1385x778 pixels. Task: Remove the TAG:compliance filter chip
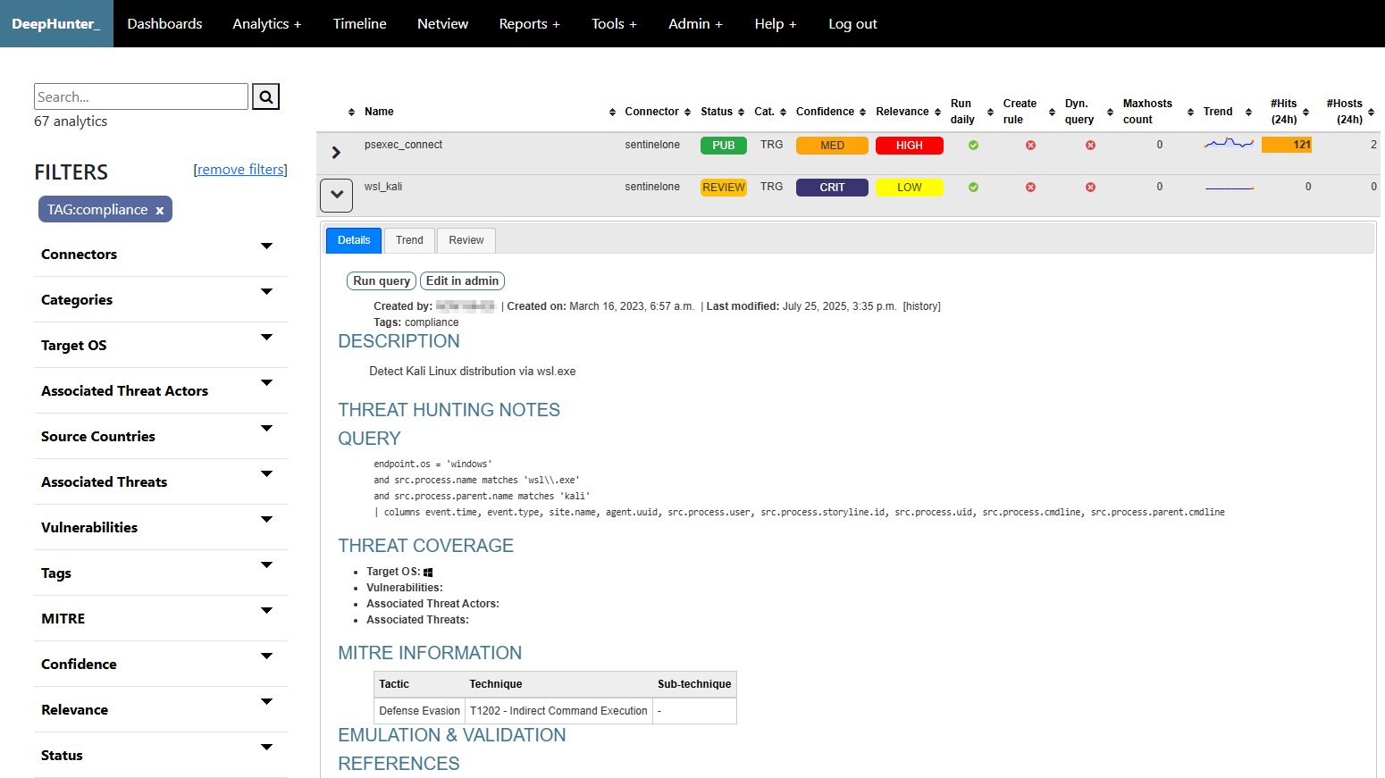tap(160, 210)
